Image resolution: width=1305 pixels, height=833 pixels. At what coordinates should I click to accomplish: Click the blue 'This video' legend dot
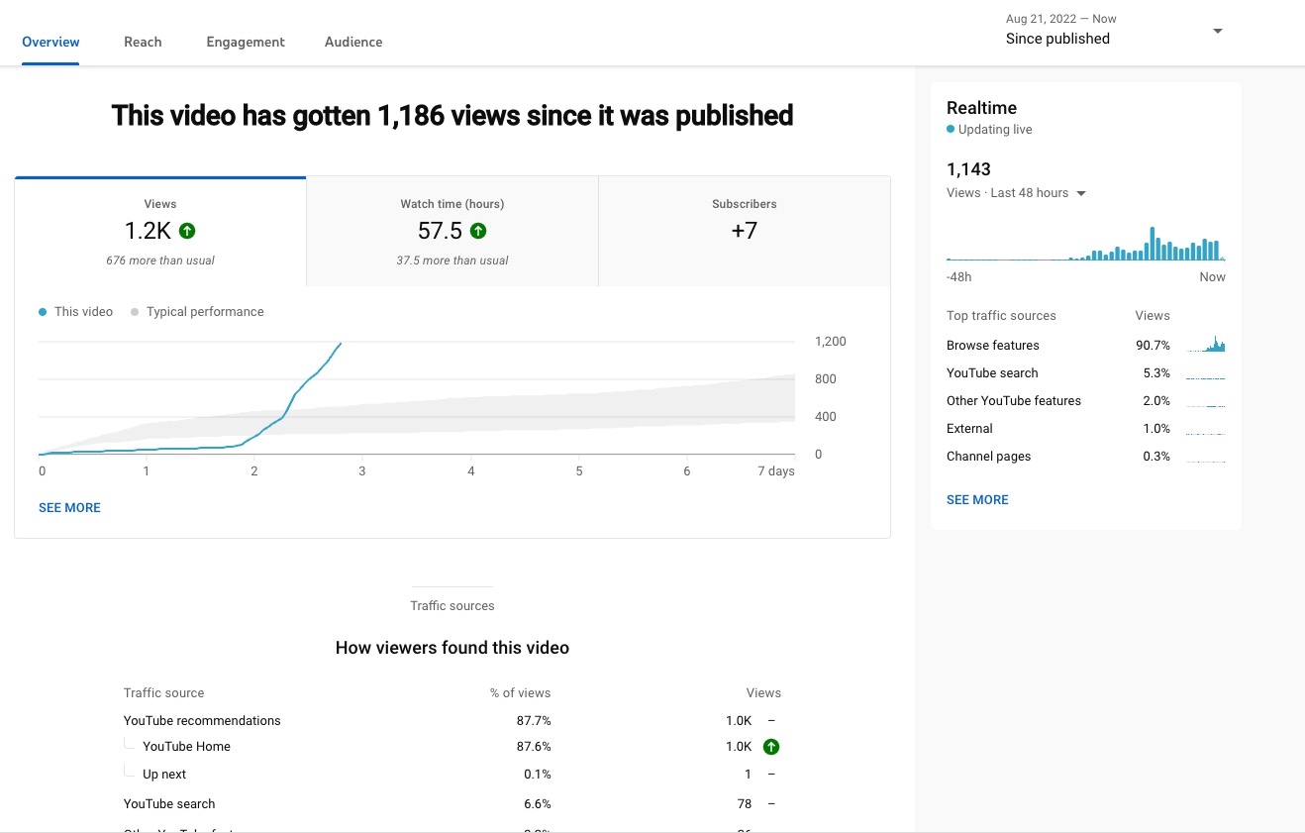point(43,312)
